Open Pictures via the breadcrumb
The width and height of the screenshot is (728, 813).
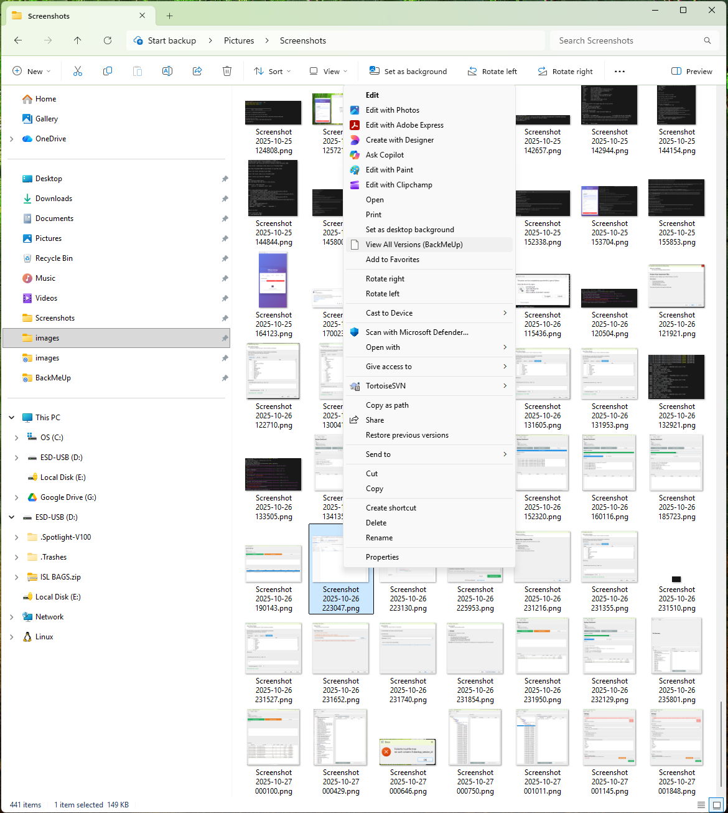[x=238, y=40]
